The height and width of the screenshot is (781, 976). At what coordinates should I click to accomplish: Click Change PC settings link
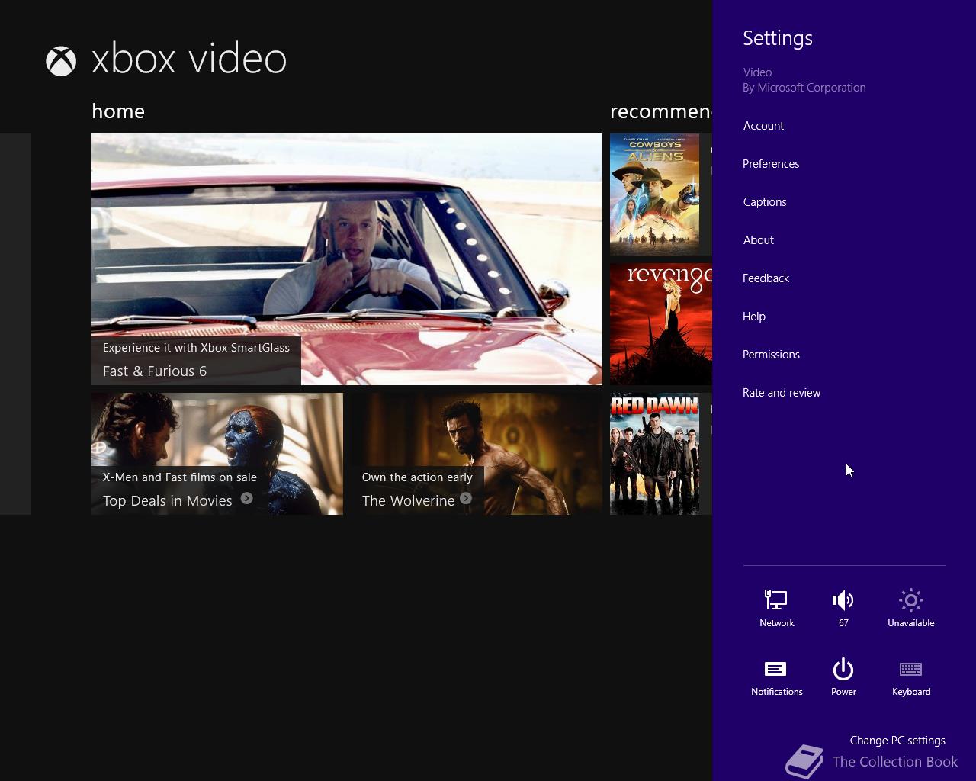tap(897, 741)
